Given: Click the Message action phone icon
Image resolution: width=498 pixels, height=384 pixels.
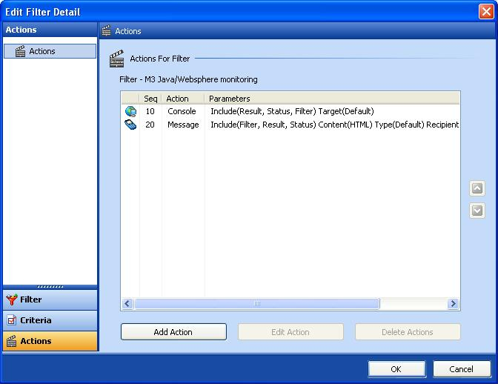Looking at the screenshot, I should pyautogui.click(x=130, y=125).
